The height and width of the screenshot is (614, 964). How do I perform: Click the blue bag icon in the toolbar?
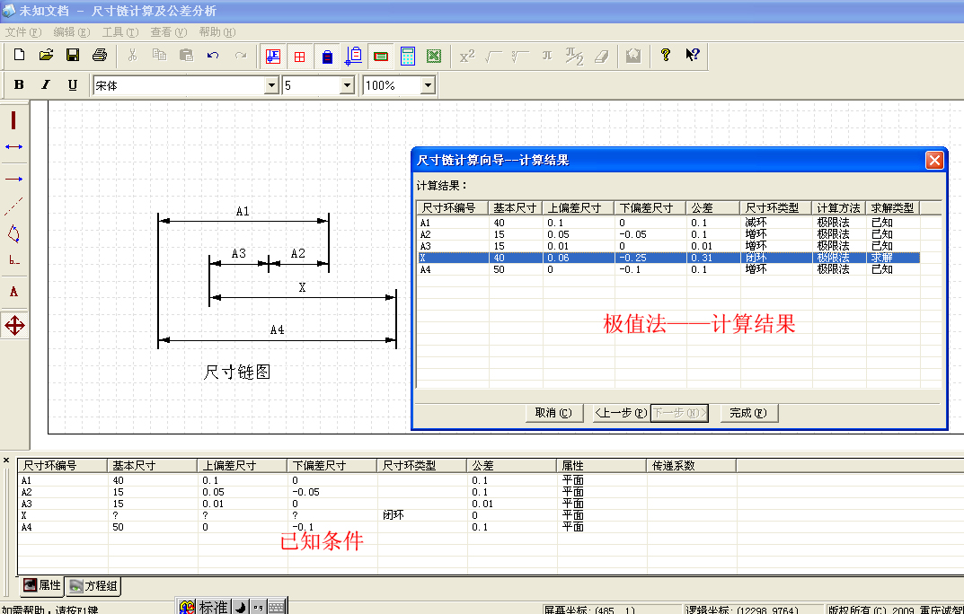327,56
